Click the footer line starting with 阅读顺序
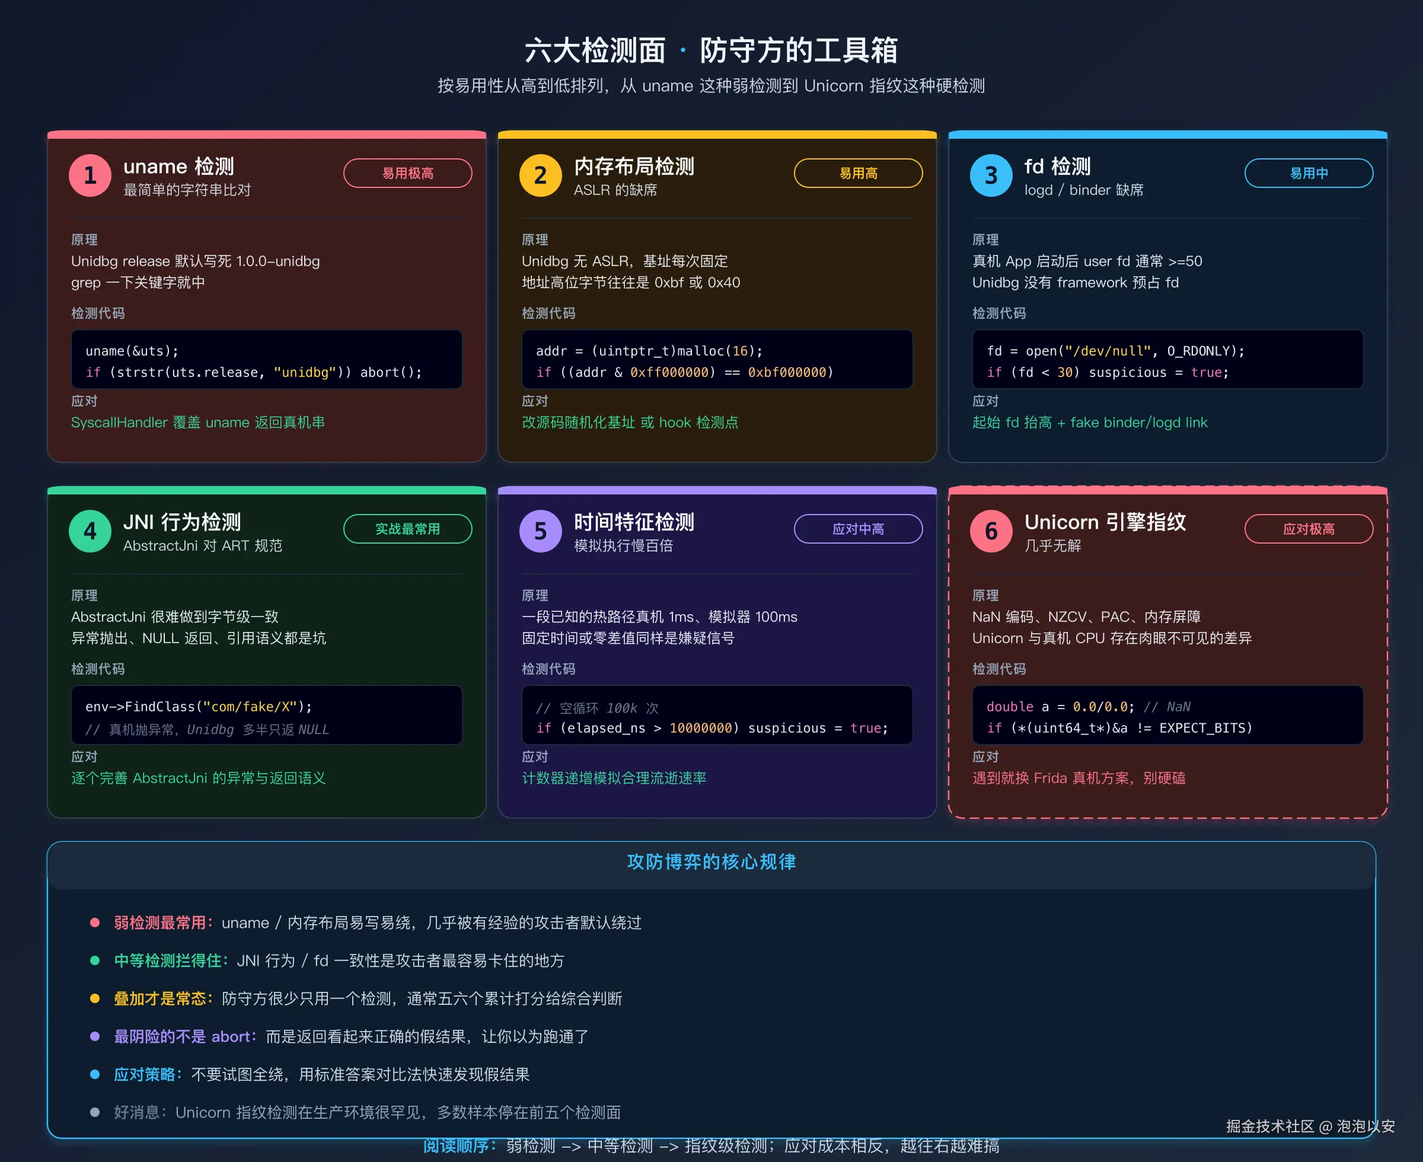Screen dimensions: 1423x1162 tap(711, 1147)
